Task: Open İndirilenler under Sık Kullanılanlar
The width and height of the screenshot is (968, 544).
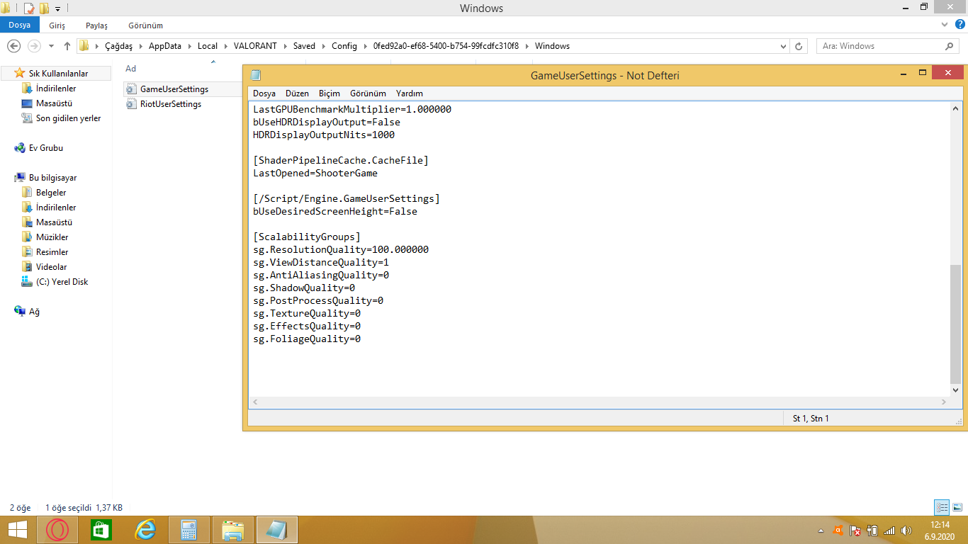Action: pyautogui.click(x=56, y=89)
